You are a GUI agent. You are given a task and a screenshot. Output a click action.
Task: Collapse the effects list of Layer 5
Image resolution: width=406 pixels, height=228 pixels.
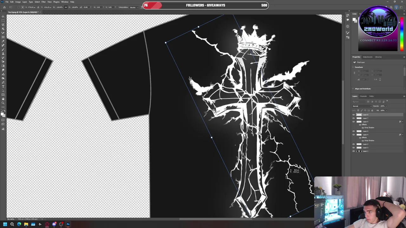(x=403, y=122)
